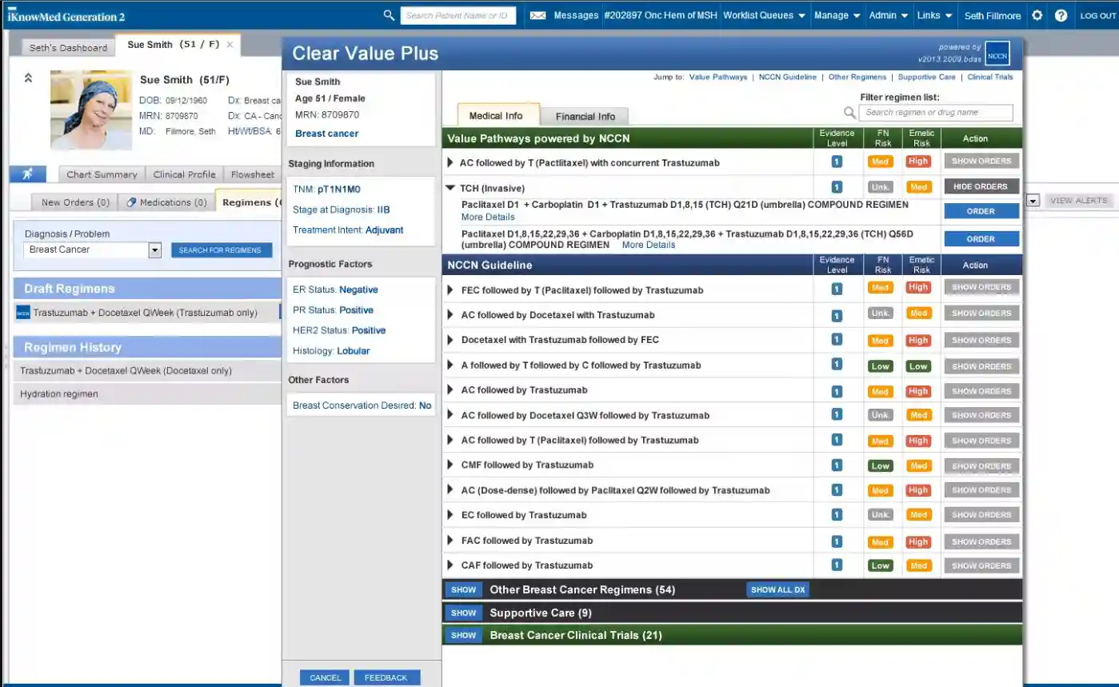This screenshot has height=687, width=1119.
Task: Open the Diagnosis/Problem dropdown showing Breast Cancer
Action: coord(155,250)
